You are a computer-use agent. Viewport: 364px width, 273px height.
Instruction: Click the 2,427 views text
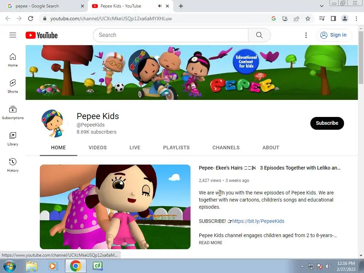(210, 180)
